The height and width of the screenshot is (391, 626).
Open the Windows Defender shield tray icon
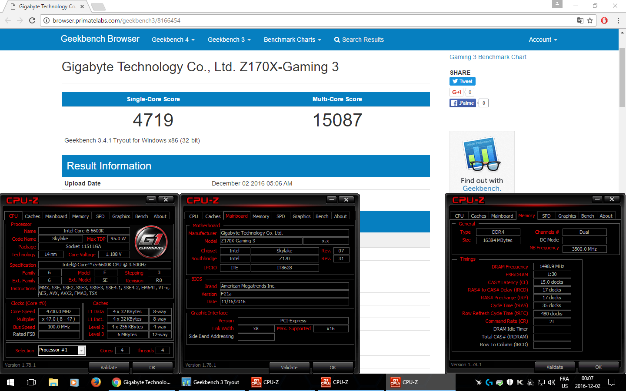point(510,382)
